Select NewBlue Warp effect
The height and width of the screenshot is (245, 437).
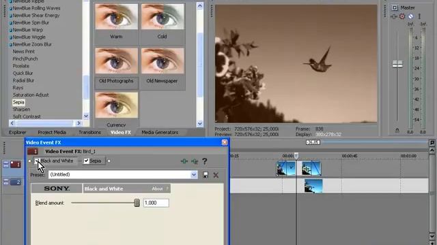coord(27,30)
